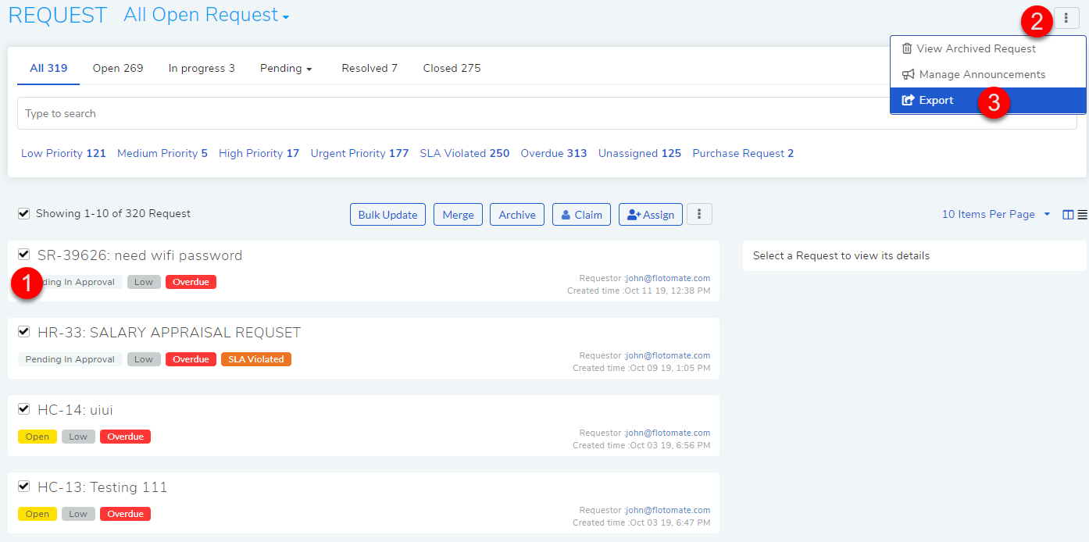Choose View Archived Request from menu
Image resolution: width=1089 pixels, height=542 pixels.
point(987,48)
